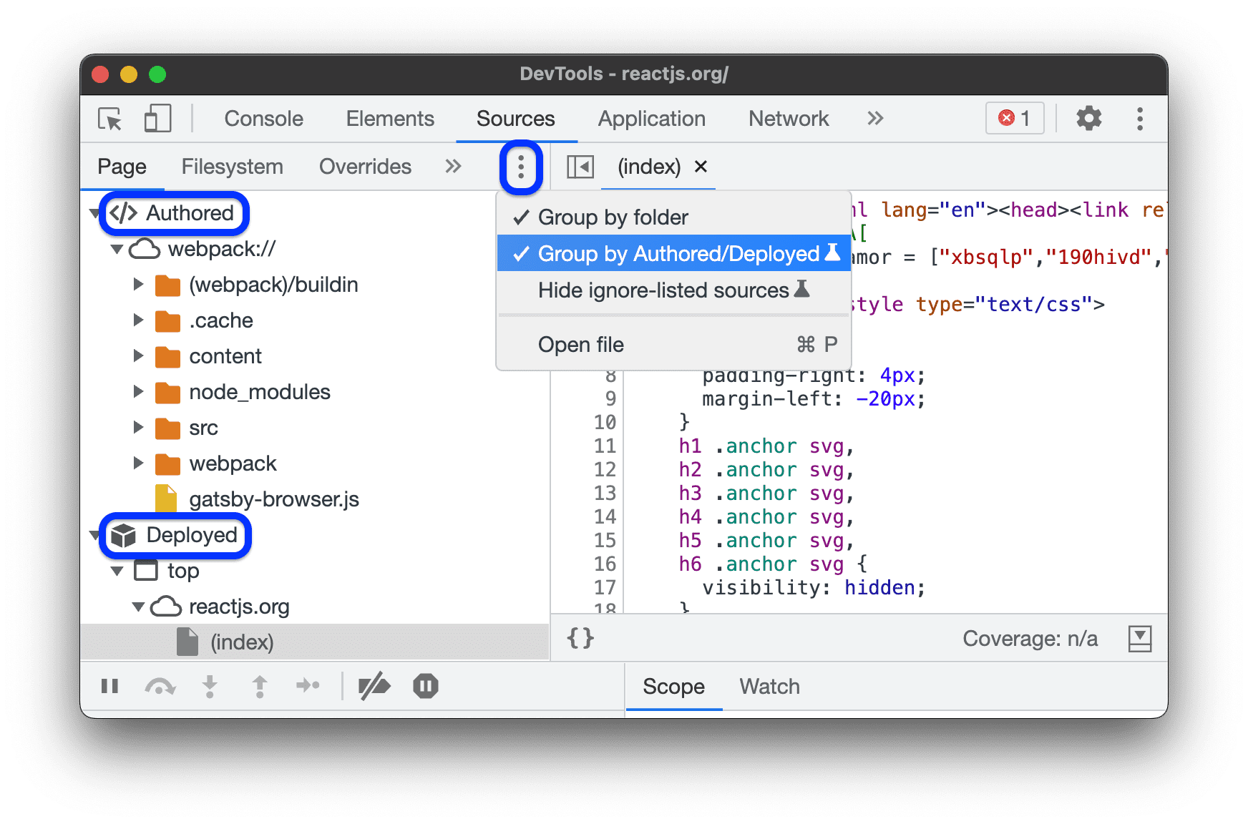Show more panels with the chevron button
The width and height of the screenshot is (1248, 824).
pyautogui.click(x=875, y=119)
